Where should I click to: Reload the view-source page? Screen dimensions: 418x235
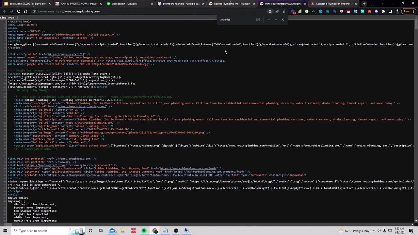point(19,11)
